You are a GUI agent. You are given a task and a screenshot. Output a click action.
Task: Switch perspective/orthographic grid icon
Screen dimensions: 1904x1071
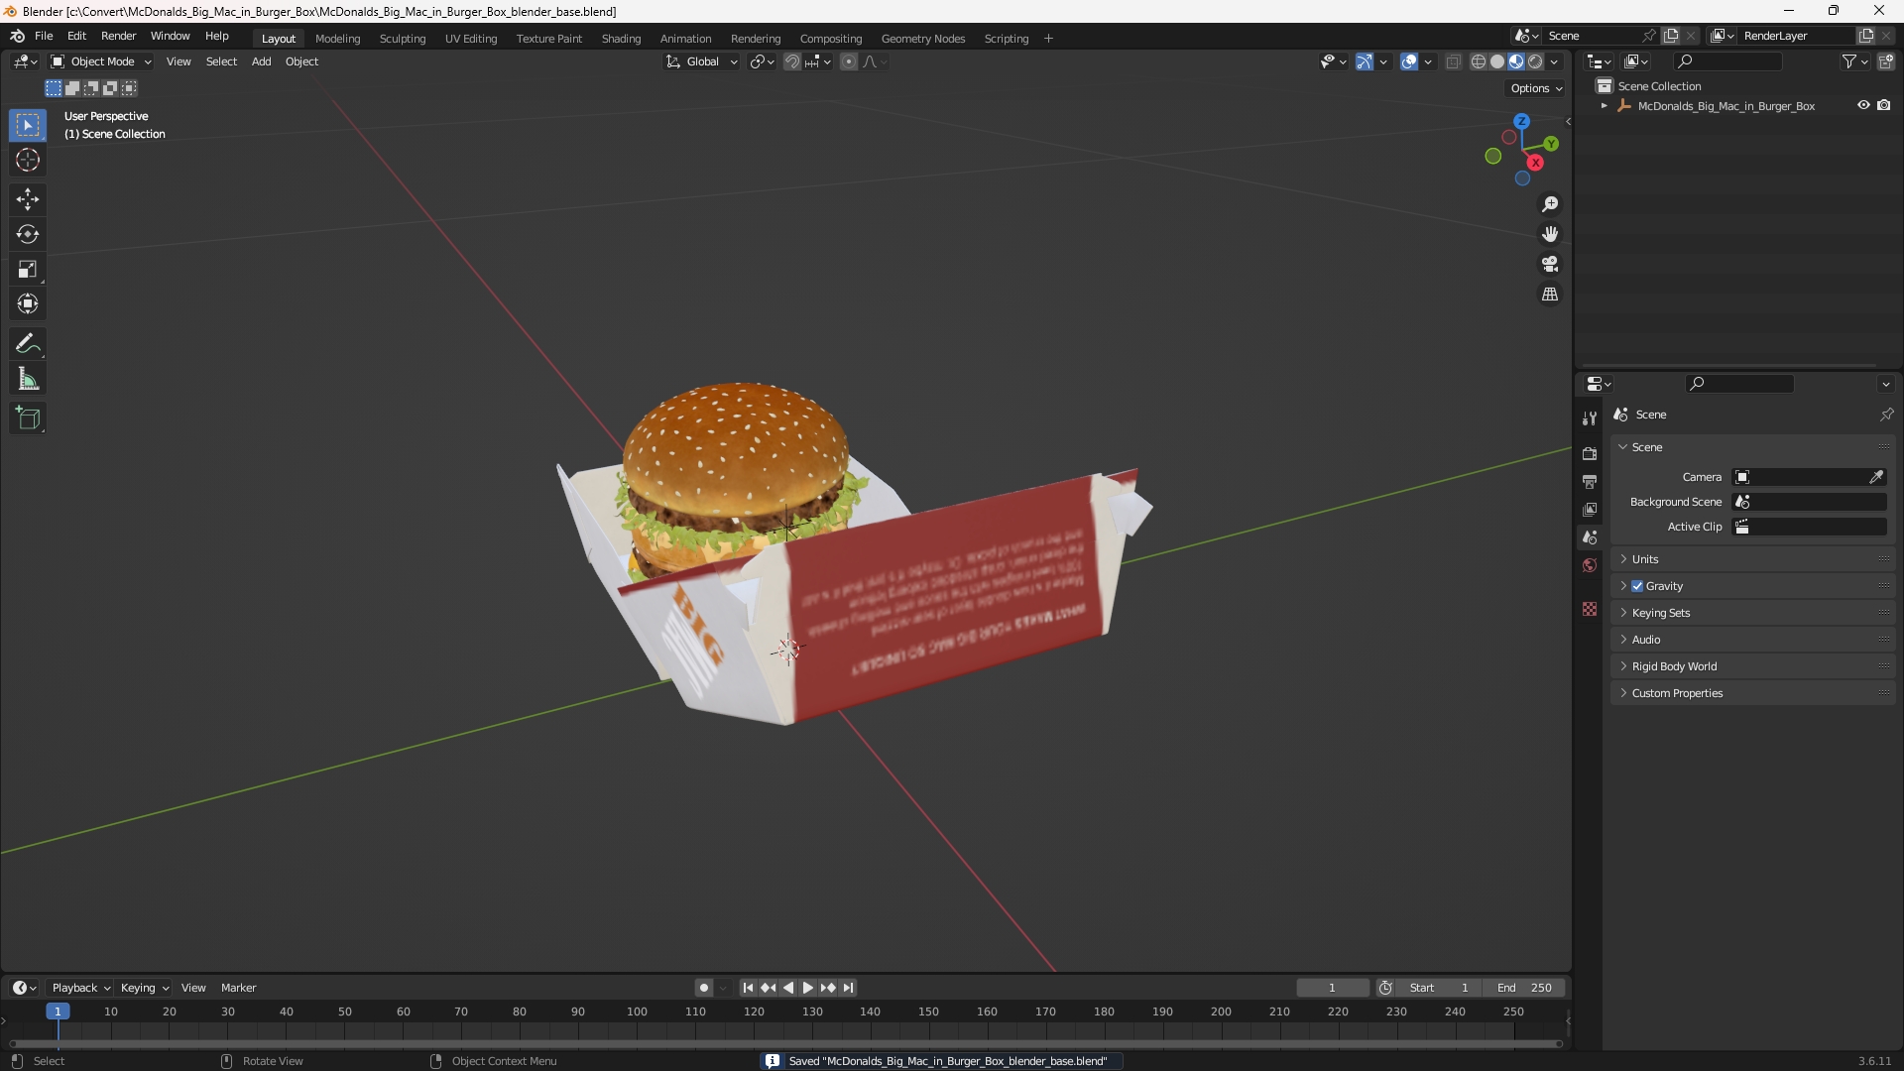coord(1550,295)
